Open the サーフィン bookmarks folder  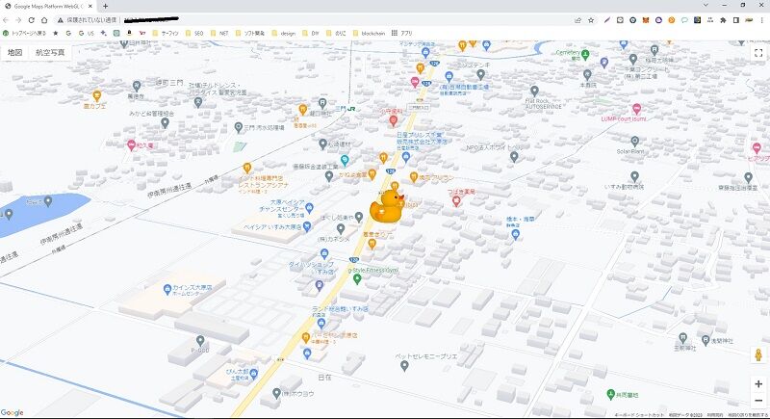(x=166, y=34)
